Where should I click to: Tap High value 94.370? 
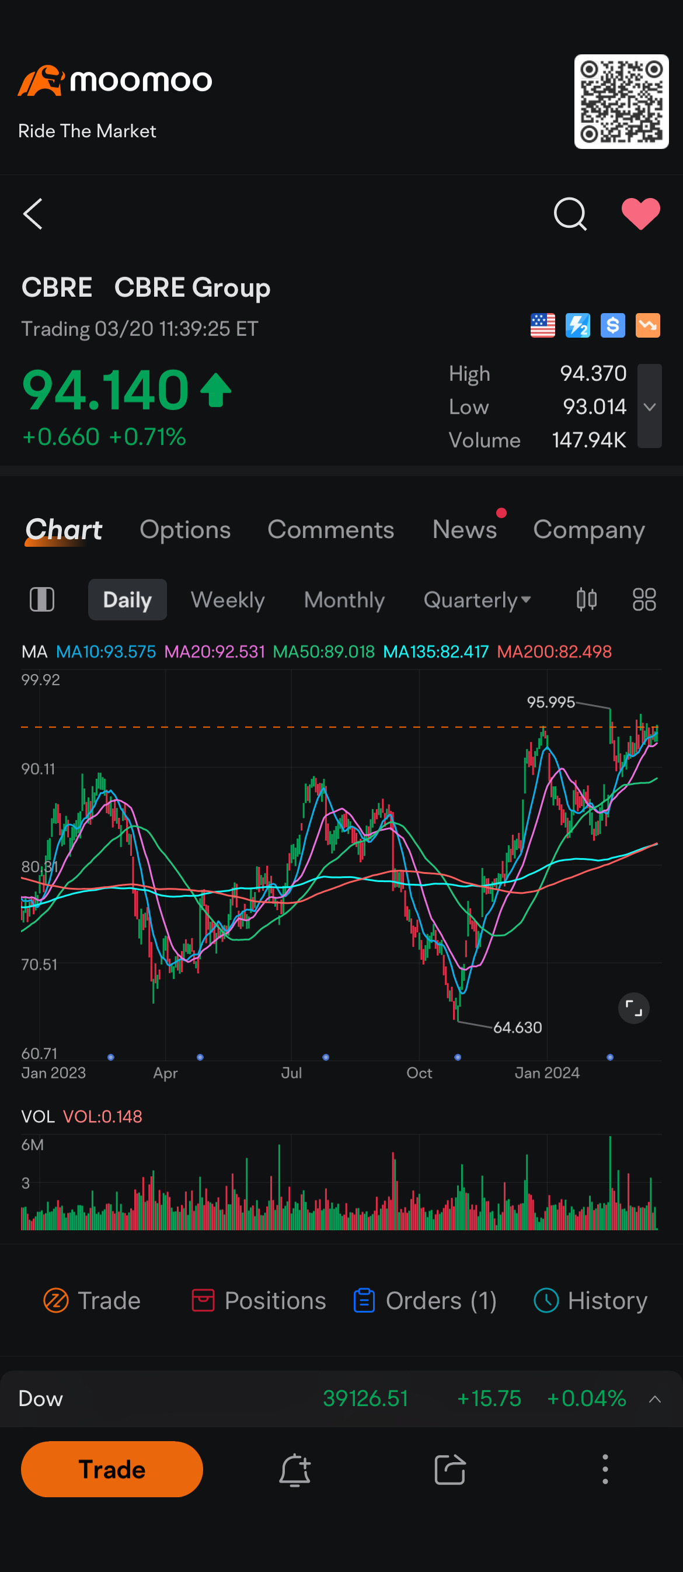[593, 373]
